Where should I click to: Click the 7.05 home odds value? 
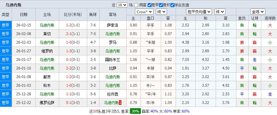click(x=185, y=60)
